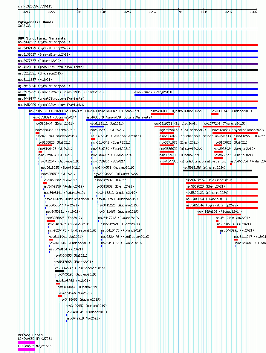Click the 325k mark on the ruler
The width and height of the screenshot is (266, 353).
pyautogui.click(x=128, y=12)
